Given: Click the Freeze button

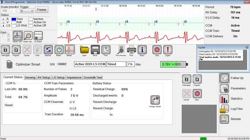Looking at the screenshot, I should (x=42, y=10).
